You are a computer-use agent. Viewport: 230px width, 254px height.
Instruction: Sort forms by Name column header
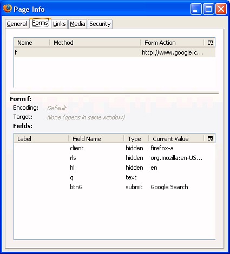coord(31,43)
